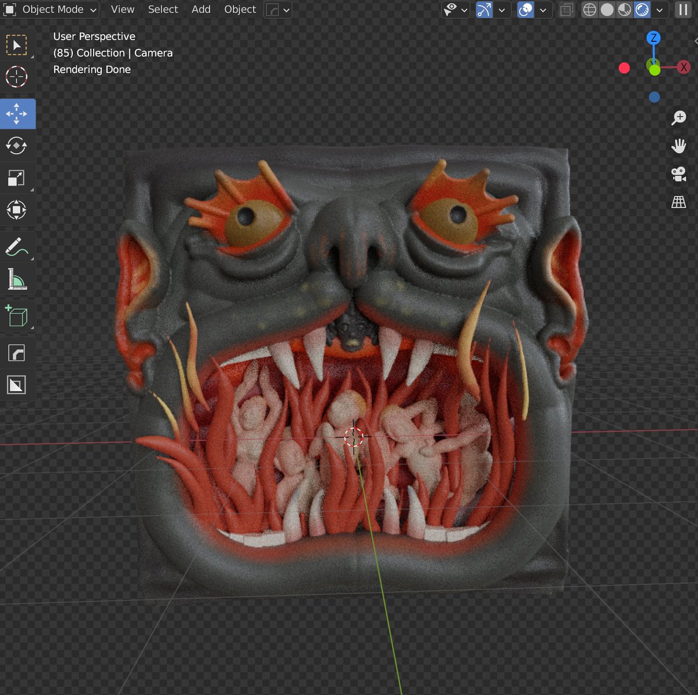698x695 pixels.
Task: Click the magnifier zoom view button
Action: [x=679, y=118]
